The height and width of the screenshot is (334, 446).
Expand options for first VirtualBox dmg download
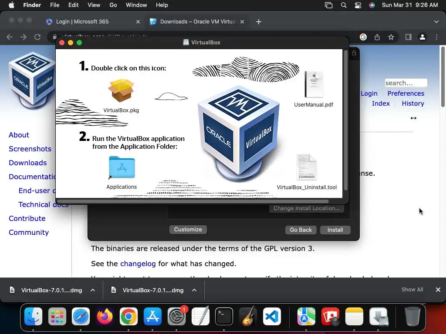tap(93, 290)
